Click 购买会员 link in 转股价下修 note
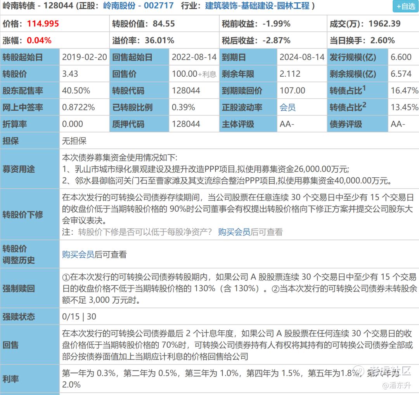 pyautogui.click(x=234, y=232)
